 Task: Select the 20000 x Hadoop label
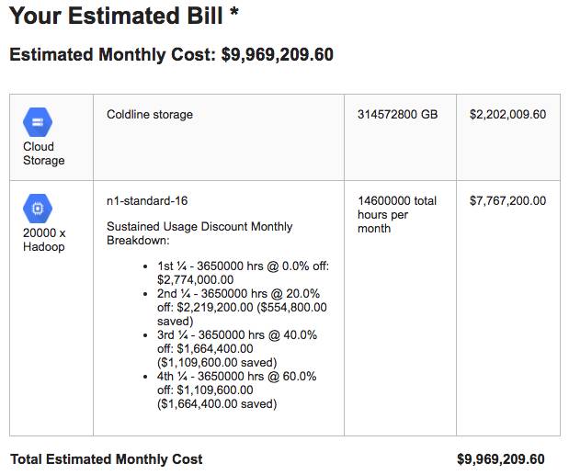[44, 240]
